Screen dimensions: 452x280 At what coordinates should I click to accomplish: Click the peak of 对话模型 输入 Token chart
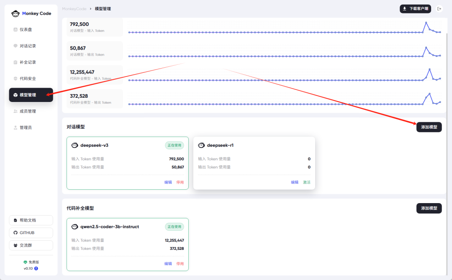[426, 22]
